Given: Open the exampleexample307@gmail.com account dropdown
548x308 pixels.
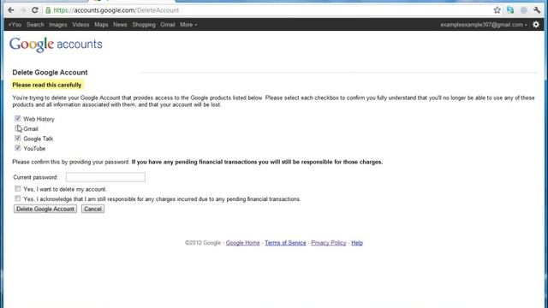Looking at the screenshot, I should (484, 25).
